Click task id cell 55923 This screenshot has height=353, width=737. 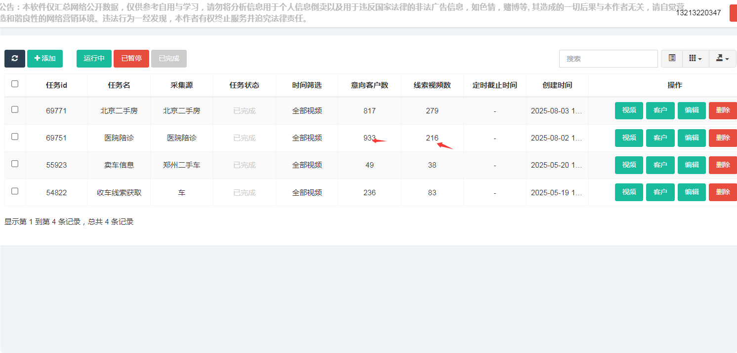[56, 165]
